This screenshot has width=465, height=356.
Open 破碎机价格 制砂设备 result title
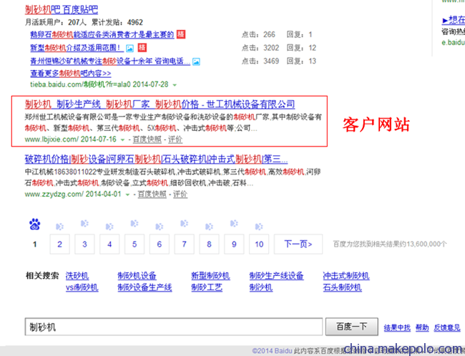tap(156, 159)
